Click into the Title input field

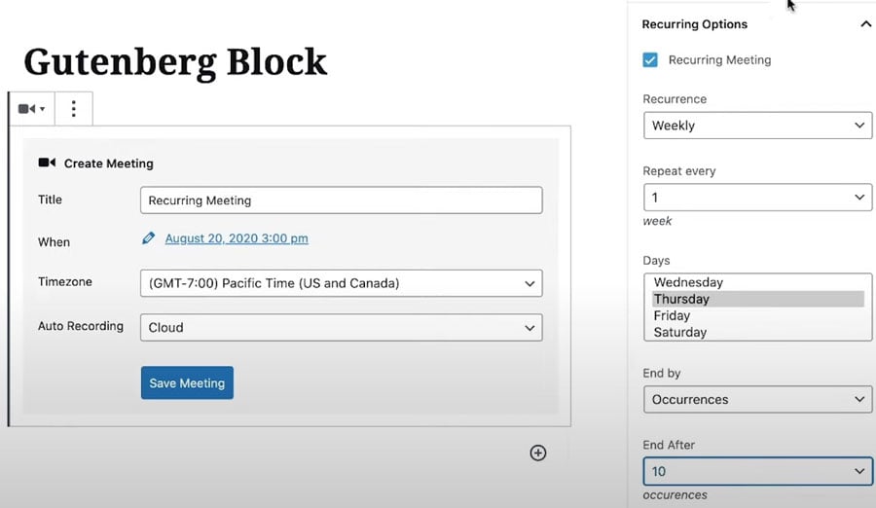(342, 200)
